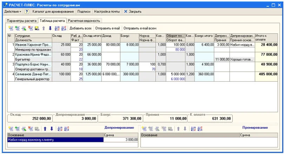Click the Move down arrow in main toolbar
The height and width of the screenshot is (154, 285).
click(50, 28)
